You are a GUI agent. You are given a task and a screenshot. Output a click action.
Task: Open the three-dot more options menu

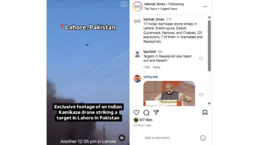pyautogui.click(x=205, y=7)
